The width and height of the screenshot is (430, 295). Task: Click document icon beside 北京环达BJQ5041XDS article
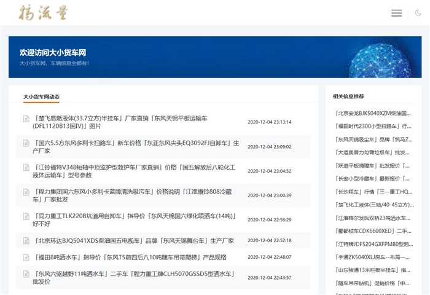pos(26,241)
